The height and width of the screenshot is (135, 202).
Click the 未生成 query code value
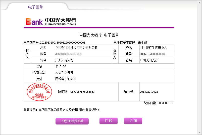click(142, 43)
